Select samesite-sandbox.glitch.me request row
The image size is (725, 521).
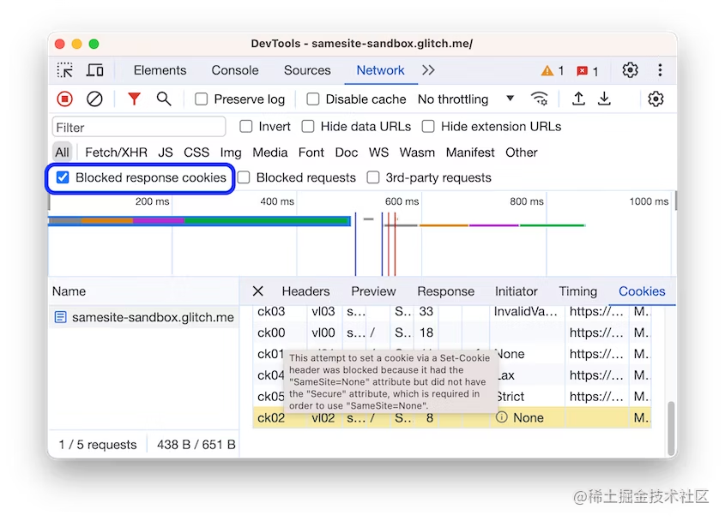pos(144,317)
